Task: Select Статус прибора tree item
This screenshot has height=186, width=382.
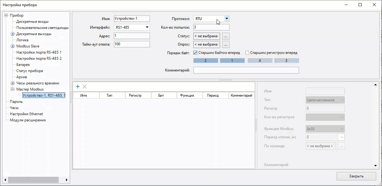Action: [x=30, y=71]
